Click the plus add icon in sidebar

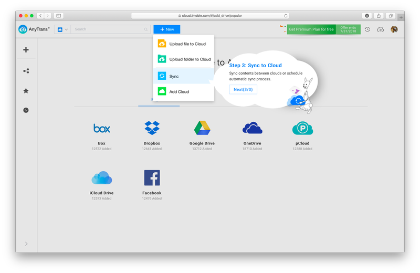(26, 49)
